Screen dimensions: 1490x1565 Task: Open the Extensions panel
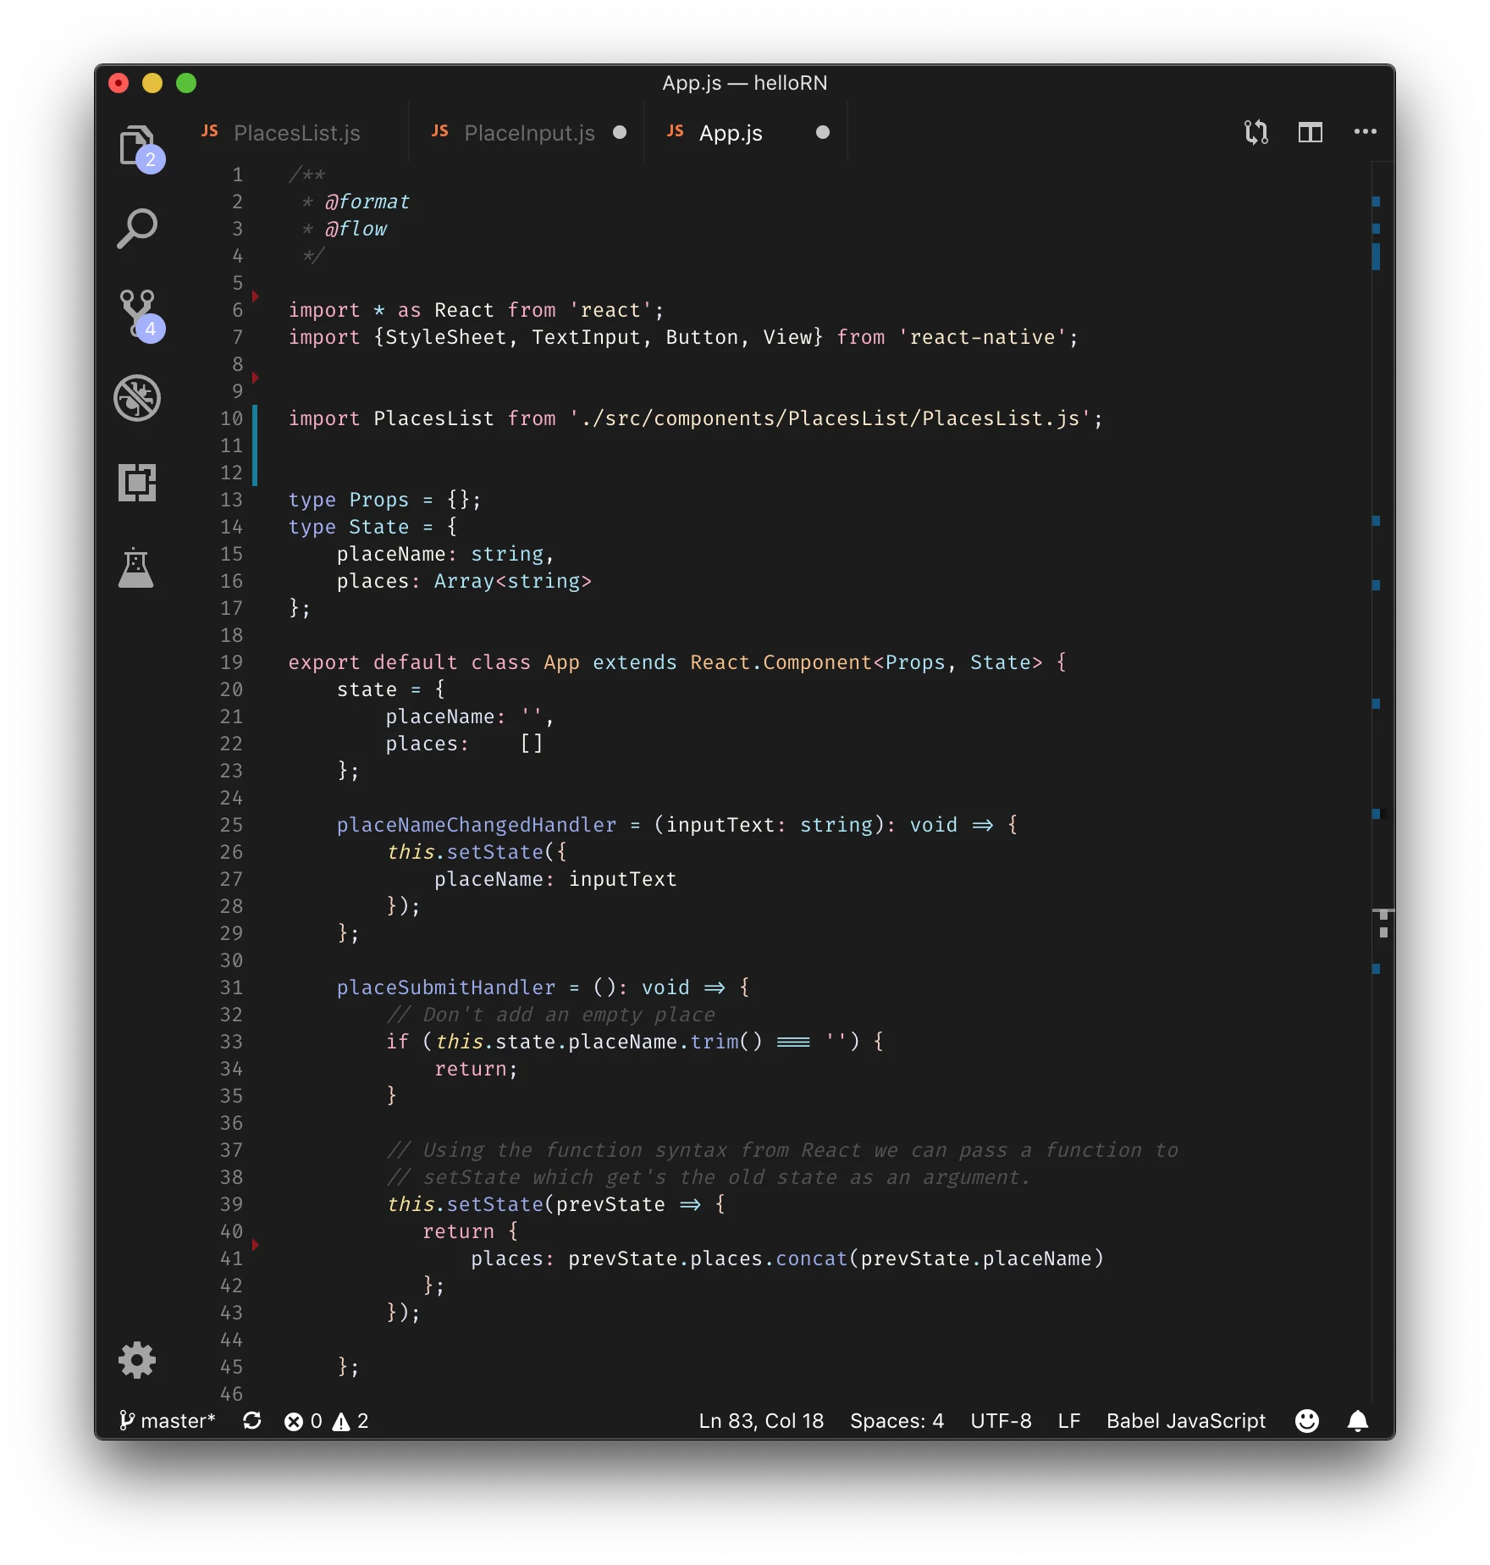(x=137, y=483)
